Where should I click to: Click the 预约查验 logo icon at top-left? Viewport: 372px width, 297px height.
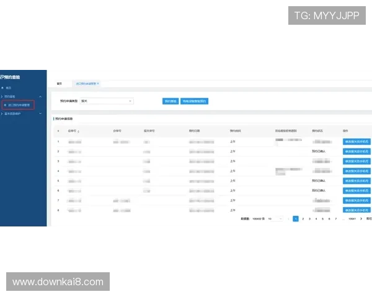[2, 77]
